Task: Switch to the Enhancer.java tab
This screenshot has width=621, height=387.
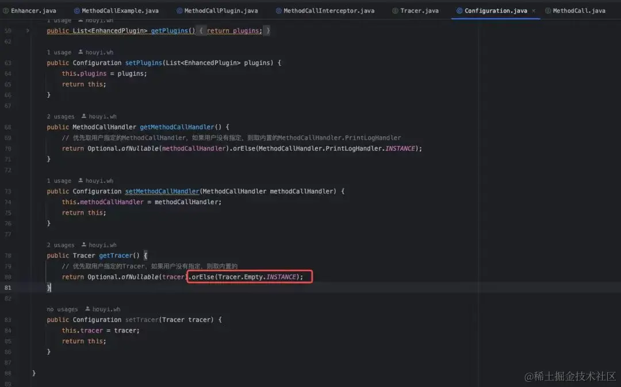Action: 30,11
